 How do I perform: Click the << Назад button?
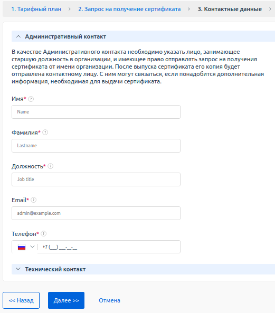click(x=21, y=300)
